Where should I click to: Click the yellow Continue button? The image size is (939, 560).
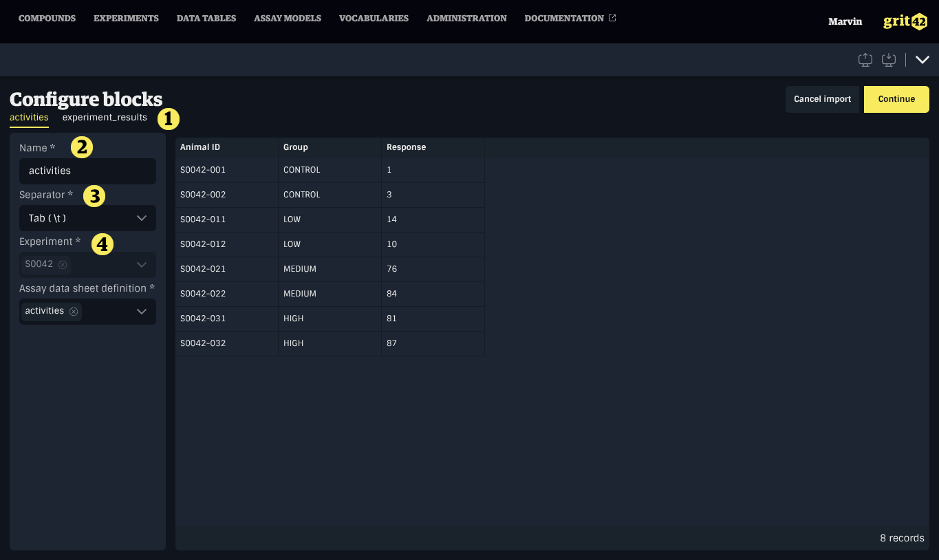(896, 99)
